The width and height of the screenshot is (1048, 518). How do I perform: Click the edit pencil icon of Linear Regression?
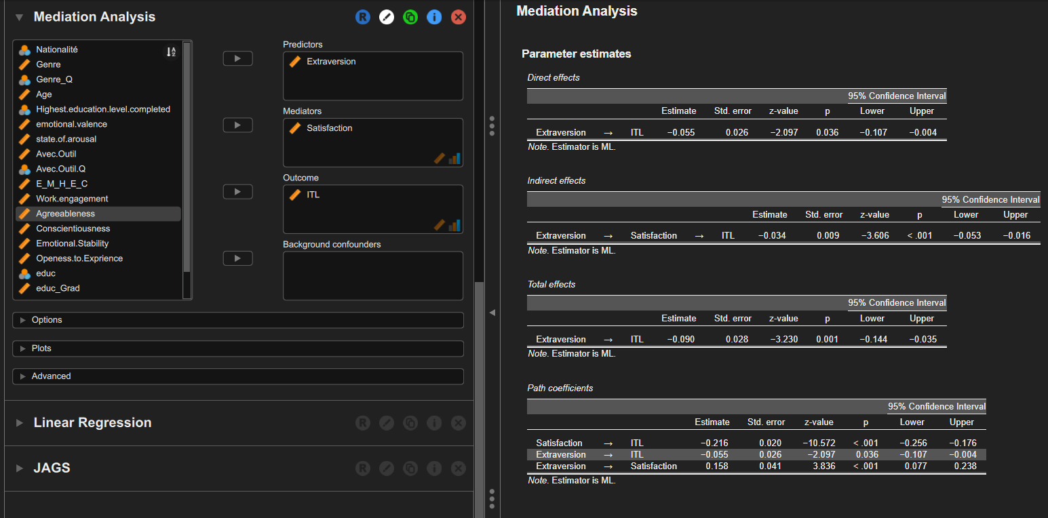(x=386, y=423)
